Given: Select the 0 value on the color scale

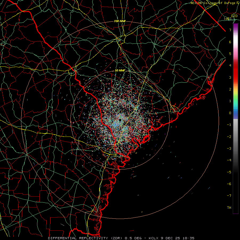Looking at the screenshot, I should (x=230, y=113).
